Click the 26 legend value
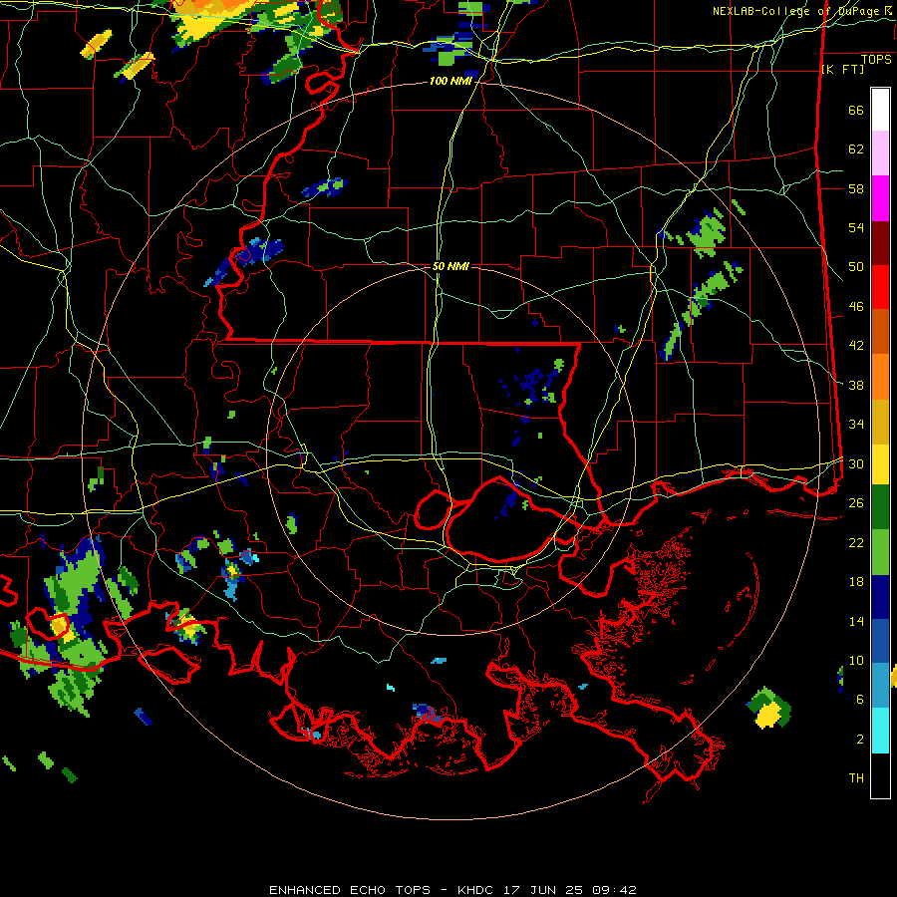The width and height of the screenshot is (897, 897). click(856, 503)
